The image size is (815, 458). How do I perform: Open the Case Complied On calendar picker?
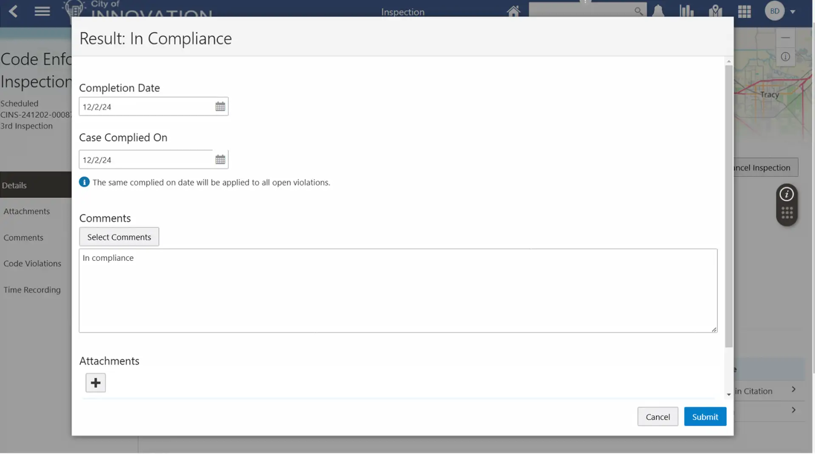tap(220, 159)
